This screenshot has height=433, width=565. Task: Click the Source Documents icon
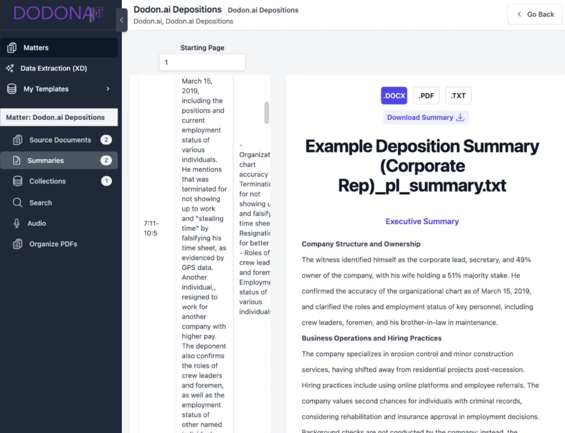coord(18,140)
